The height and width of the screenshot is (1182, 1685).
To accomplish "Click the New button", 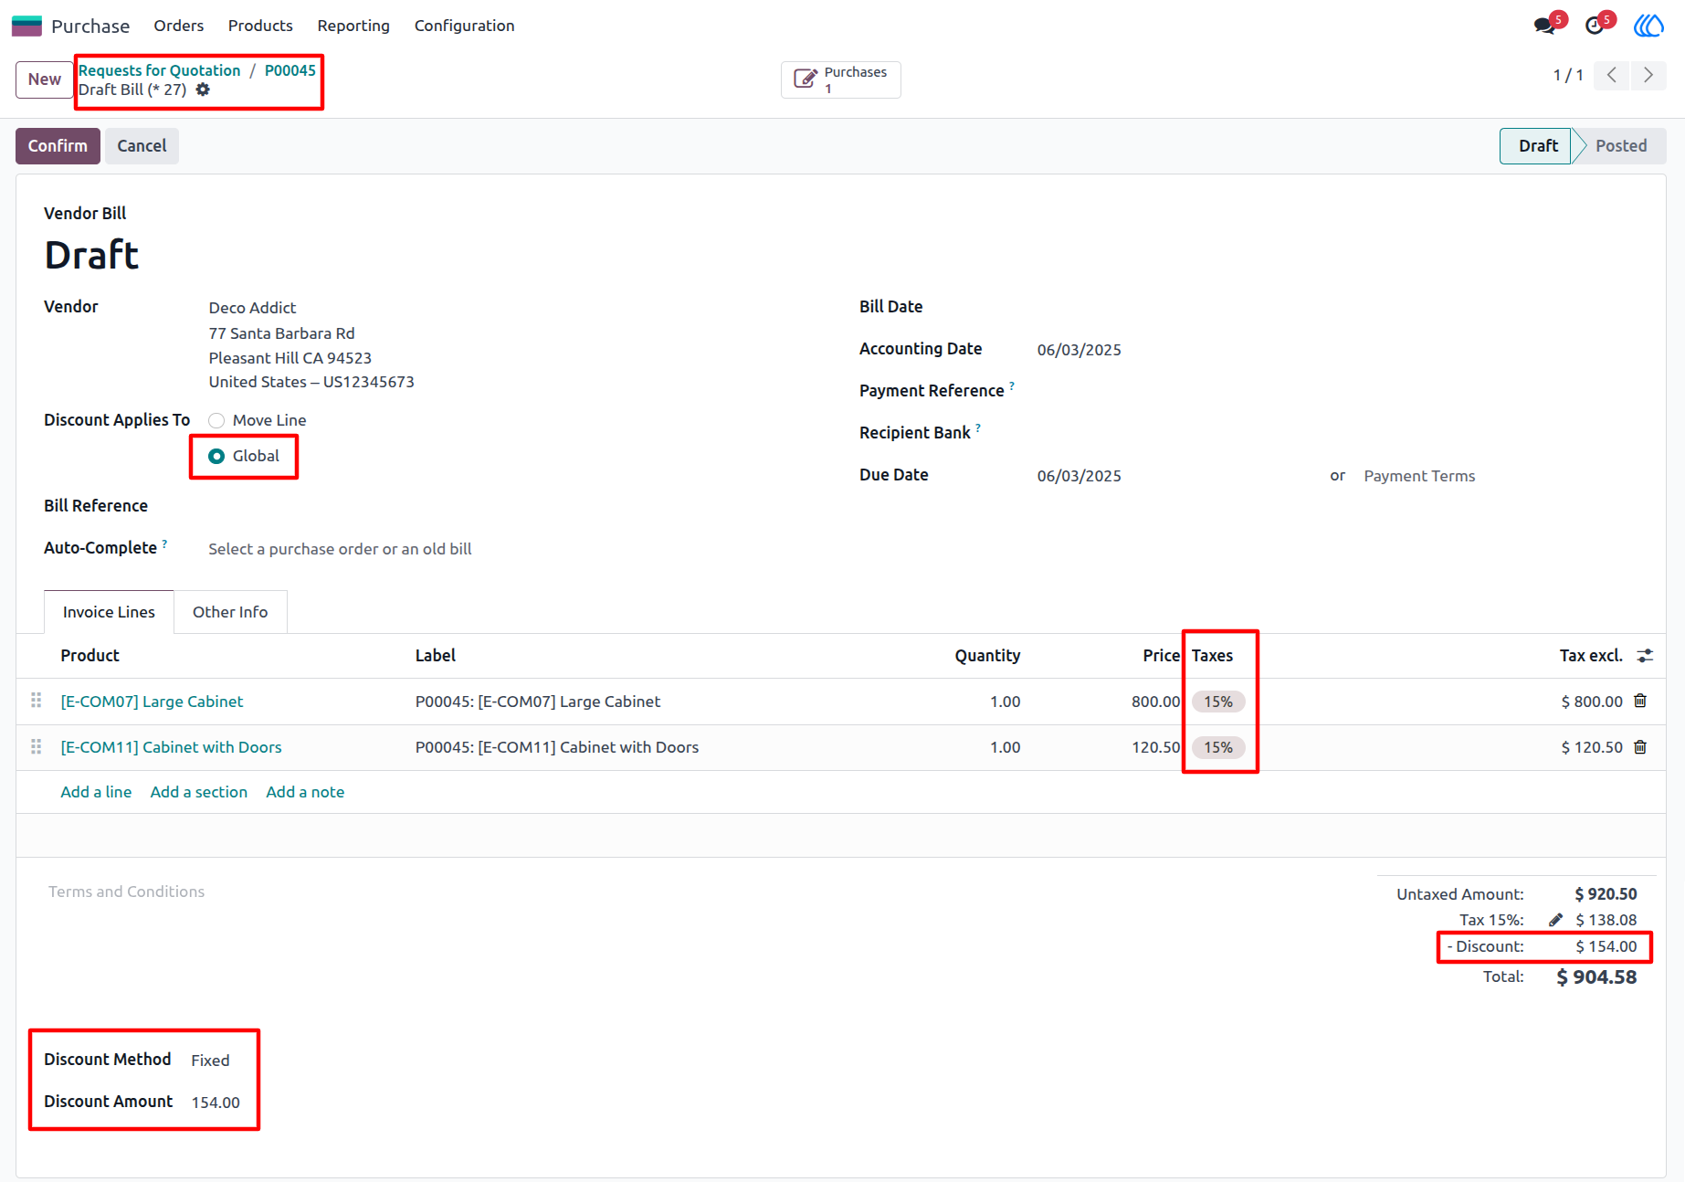I will pos(44,79).
